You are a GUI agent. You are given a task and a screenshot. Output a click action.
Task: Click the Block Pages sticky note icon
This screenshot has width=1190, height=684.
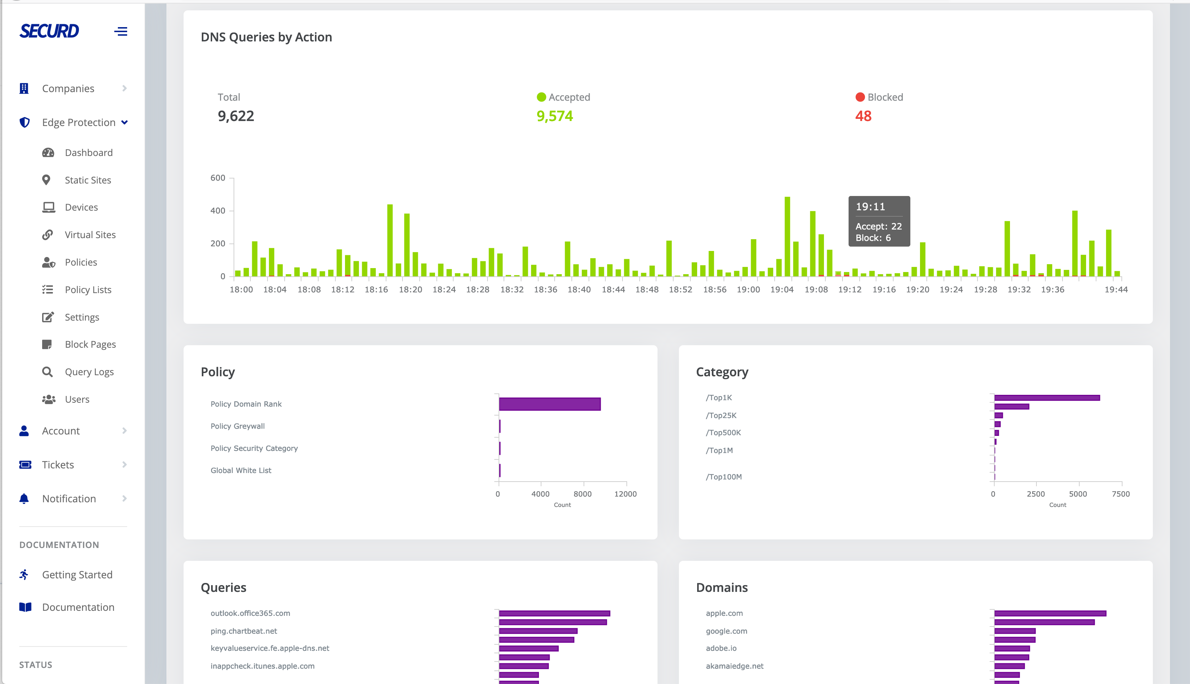(x=47, y=344)
